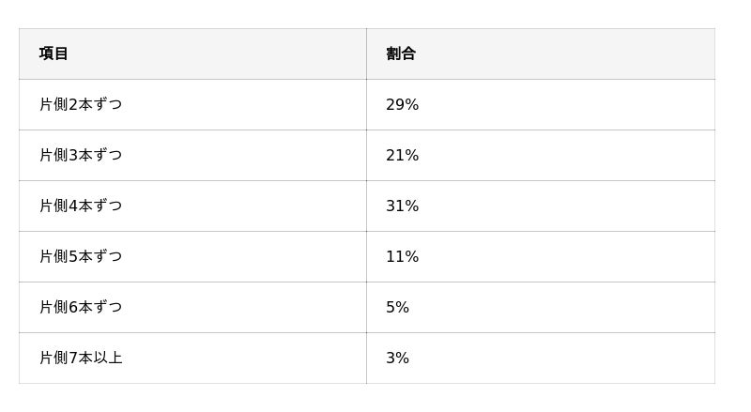Click the empty area right of 片側4本ずつ
This screenshot has width=751, height=412.
(x=244, y=206)
